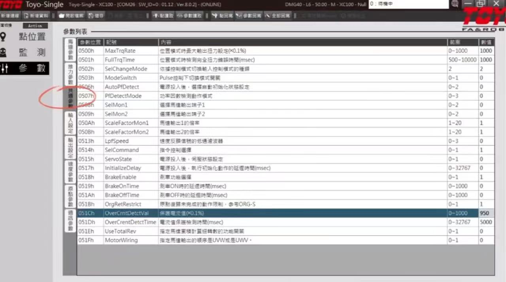Open file with 開啟檔案 folder icon

click(72, 16)
